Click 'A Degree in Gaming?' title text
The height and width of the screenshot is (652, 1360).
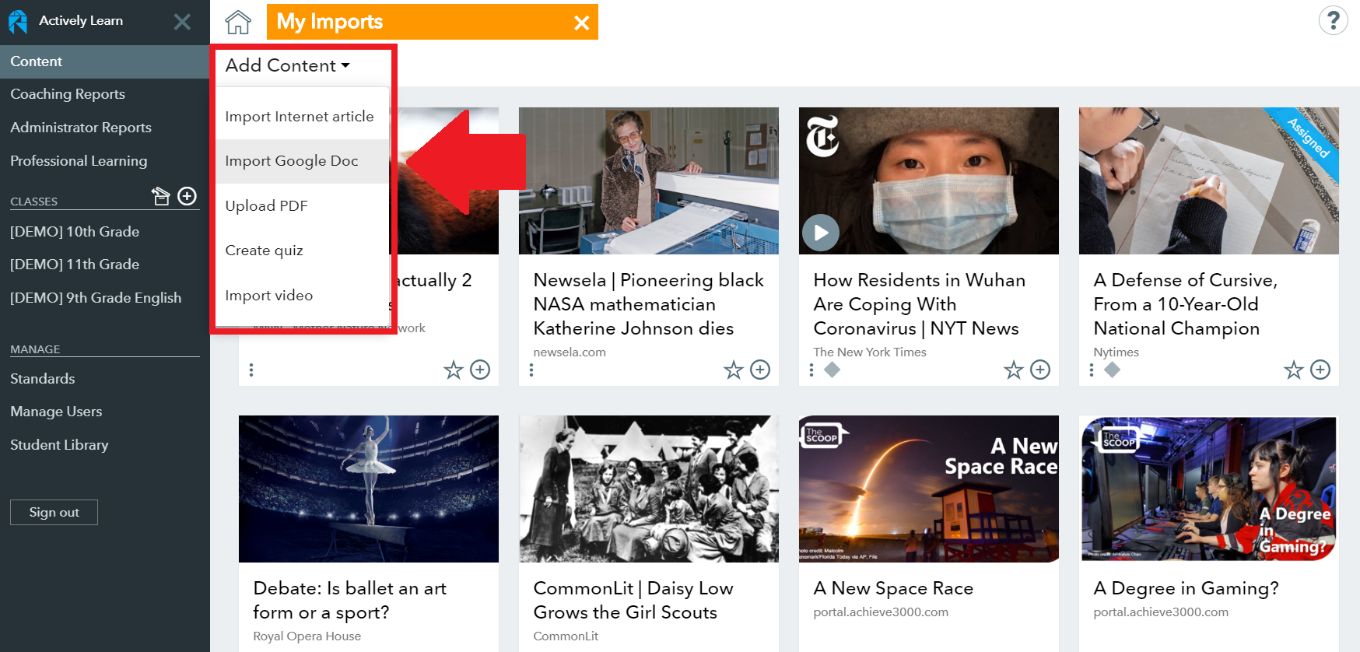coord(1186,588)
